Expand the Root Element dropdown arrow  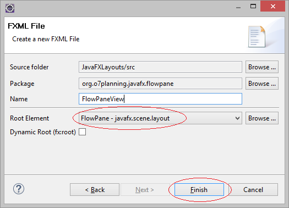238,118
